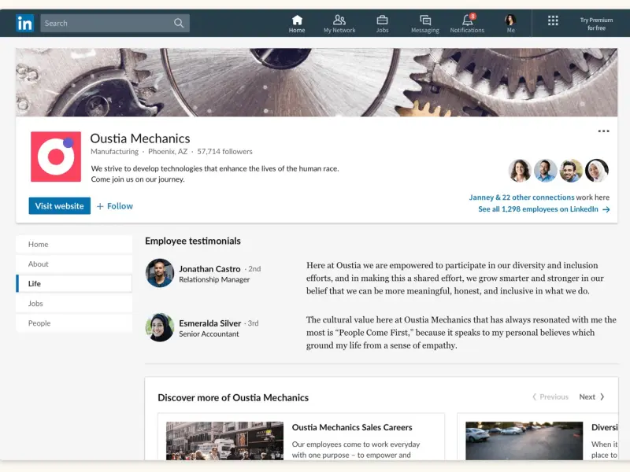
Task: Click the LinkedIn logo icon
Action: coord(24,24)
